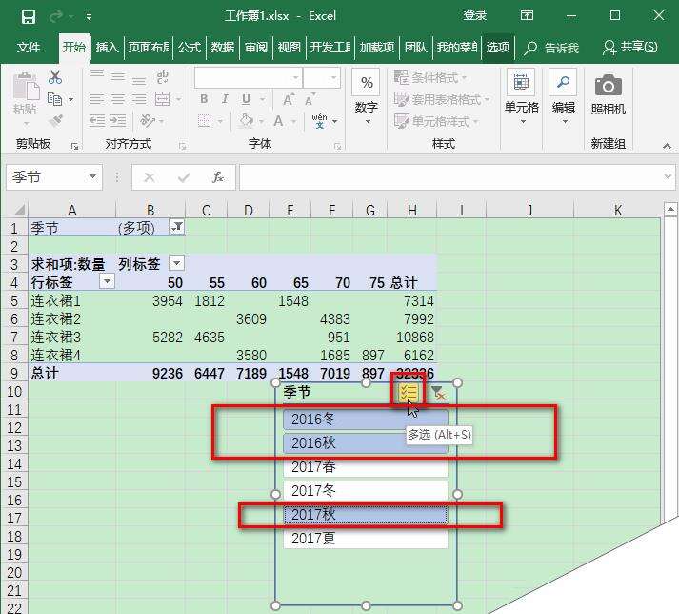The image size is (679, 614).
Task: Click Align Right icon
Action: (139, 99)
